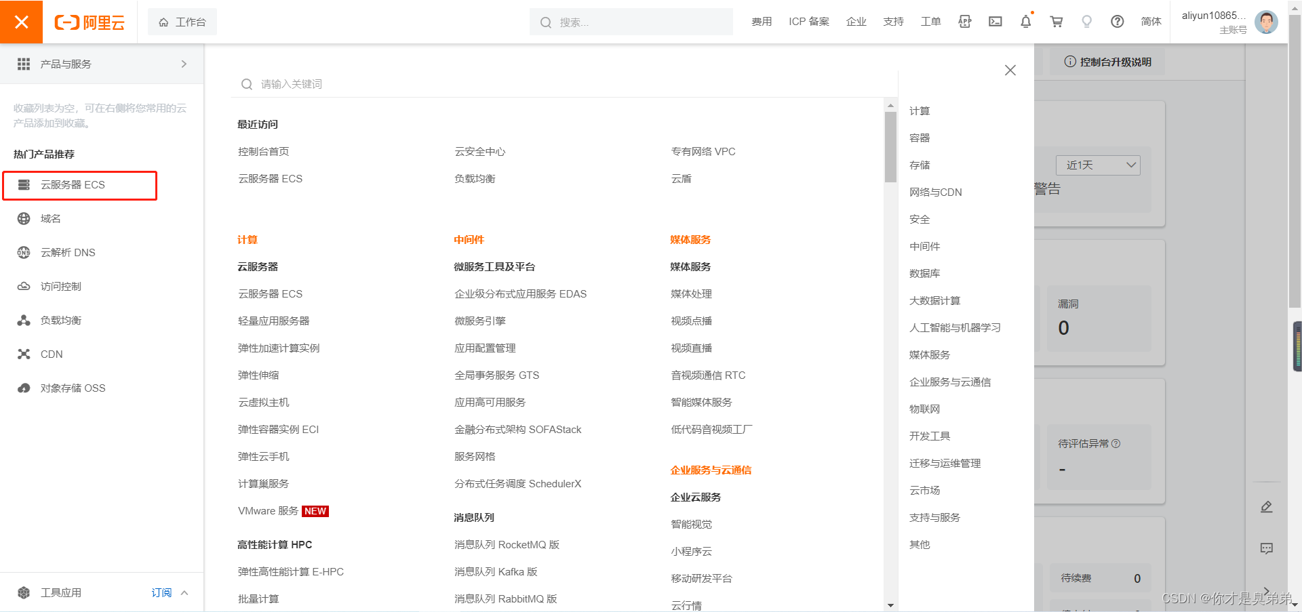This screenshot has width=1302, height=612.
Task: Open 支持 menu in header
Action: point(894,22)
